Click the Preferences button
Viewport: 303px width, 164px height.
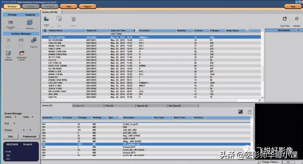click(x=29, y=136)
